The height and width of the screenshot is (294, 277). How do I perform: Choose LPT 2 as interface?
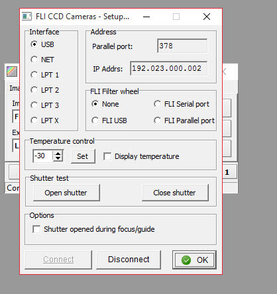[x=34, y=90]
